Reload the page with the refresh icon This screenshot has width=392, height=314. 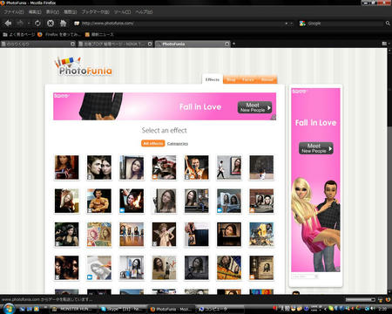(37, 23)
